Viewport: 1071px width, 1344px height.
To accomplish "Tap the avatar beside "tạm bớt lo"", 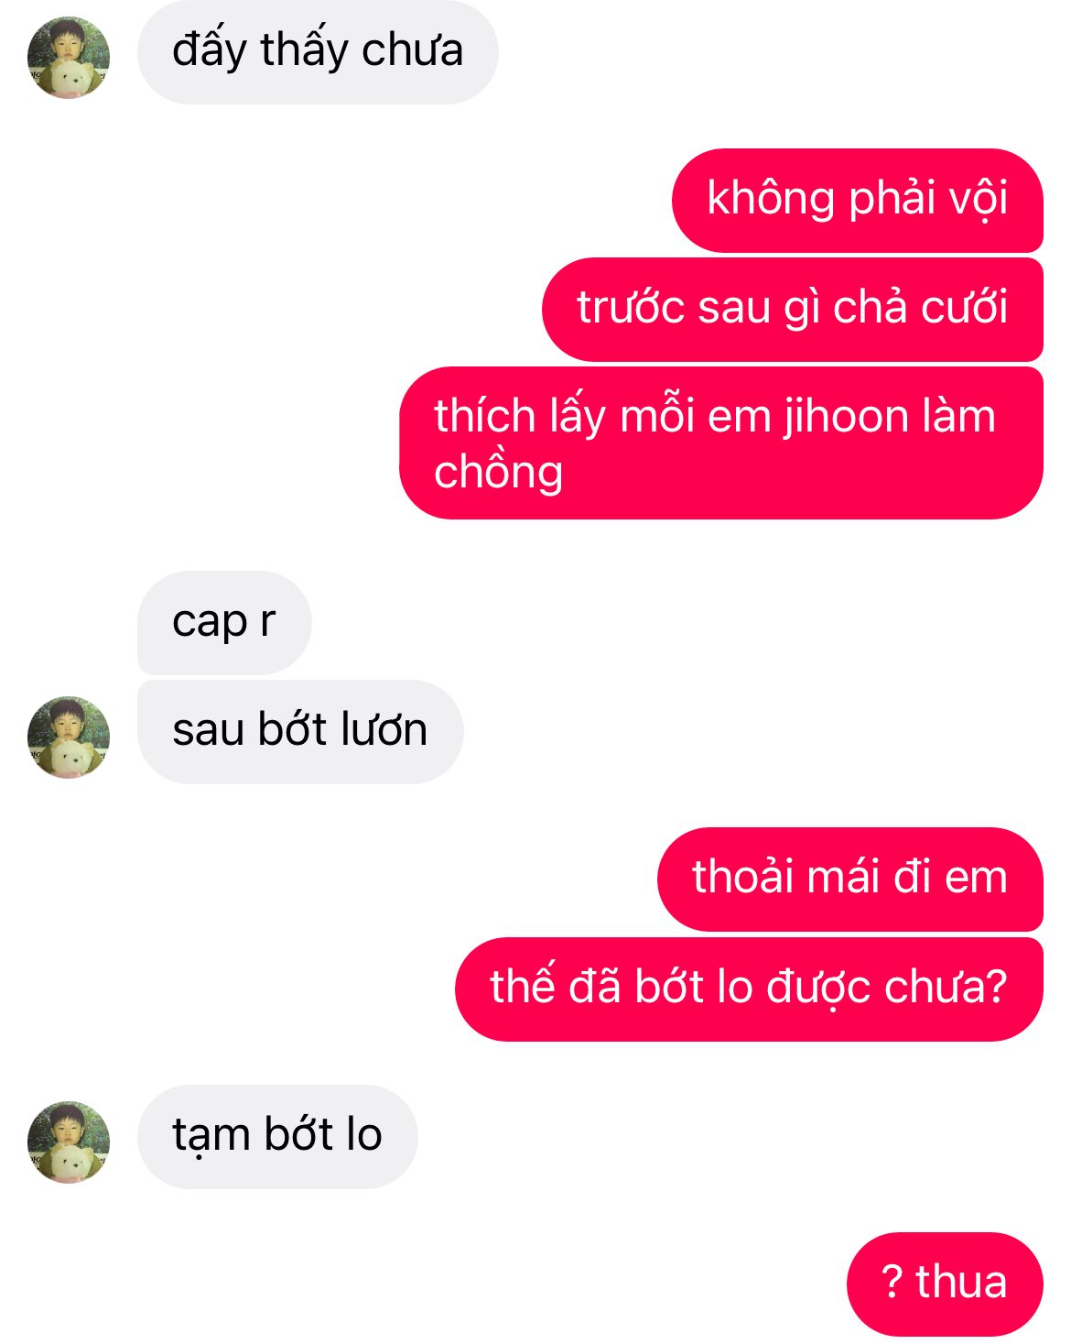I will click(x=69, y=1142).
